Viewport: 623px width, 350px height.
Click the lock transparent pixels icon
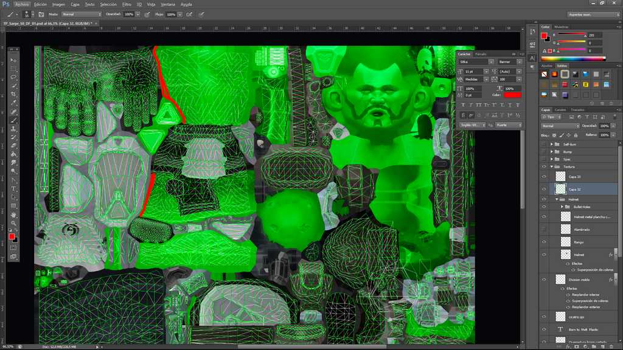[554, 135]
